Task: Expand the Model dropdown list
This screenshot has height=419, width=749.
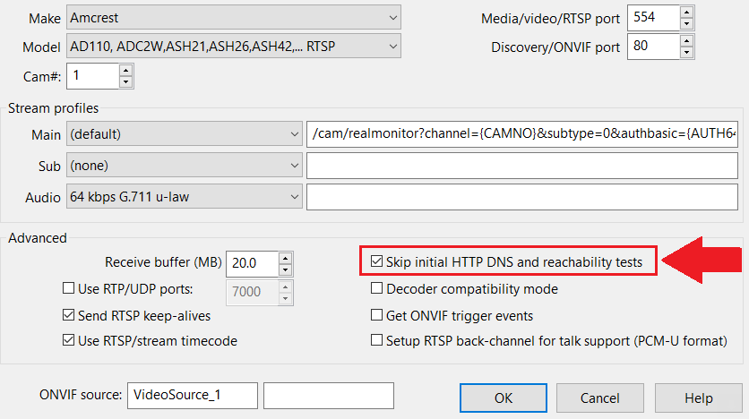Action: coord(234,47)
